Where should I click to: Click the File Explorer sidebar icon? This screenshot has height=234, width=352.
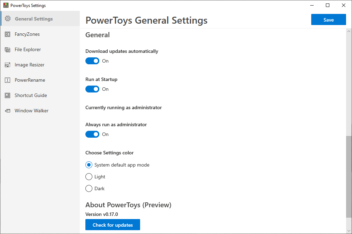click(x=7, y=49)
